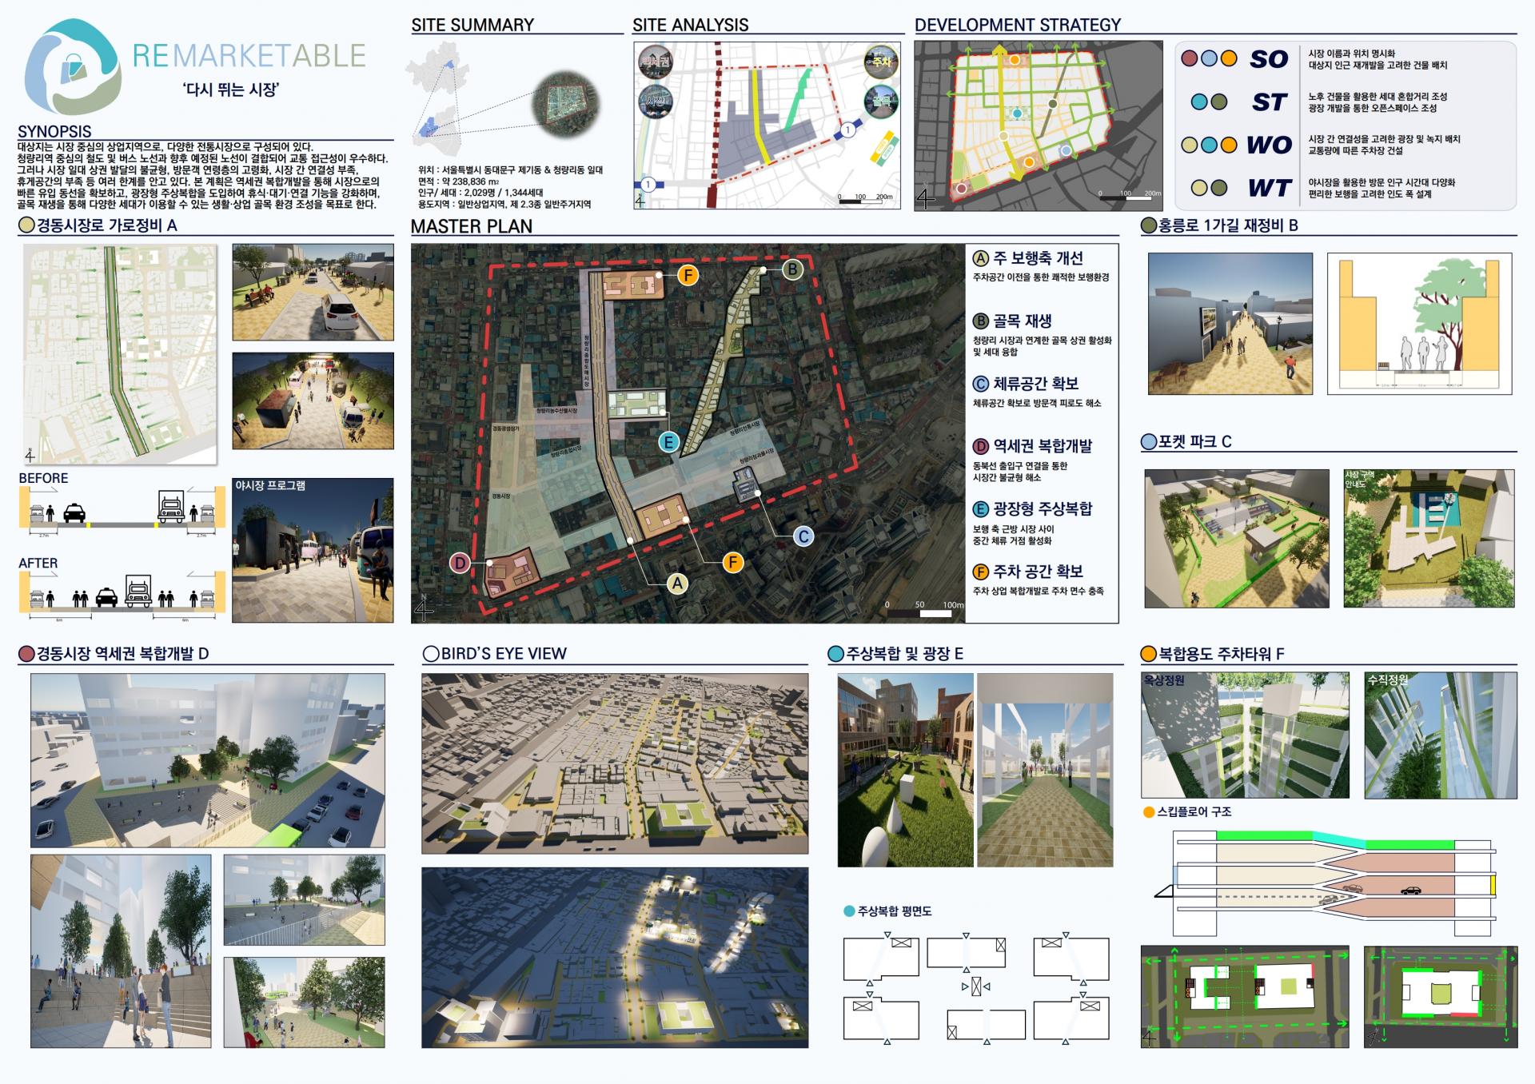The height and width of the screenshot is (1084, 1535).
Task: Click the 골목 circular photo icon
Action: pyautogui.click(x=880, y=102)
